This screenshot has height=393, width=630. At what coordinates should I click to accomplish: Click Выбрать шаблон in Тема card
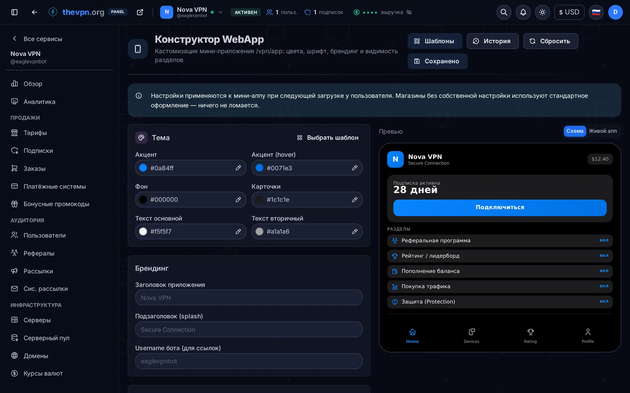pos(327,138)
